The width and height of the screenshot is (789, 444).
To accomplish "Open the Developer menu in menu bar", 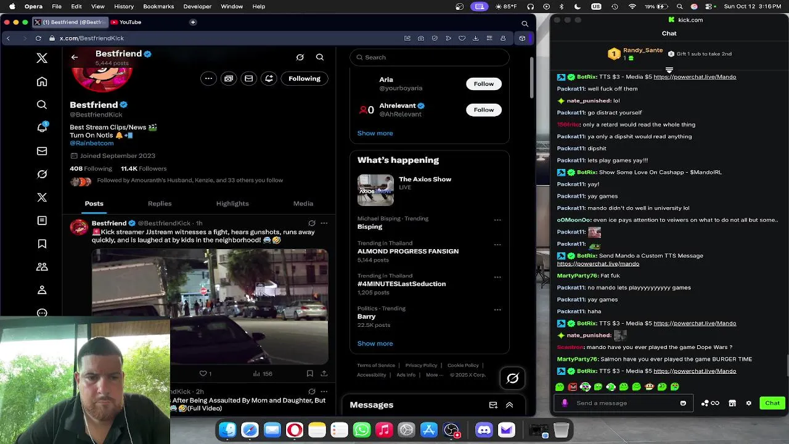I will coord(197,6).
